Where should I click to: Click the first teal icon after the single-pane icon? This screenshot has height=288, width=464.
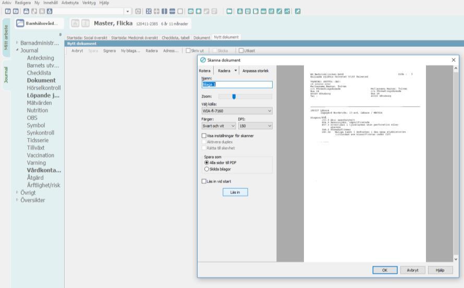pos(191,11)
